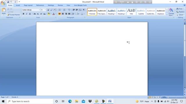This screenshot has height=104, width=186.
Task: Clear formatting with the eraser icon
Action: pos(55,10)
